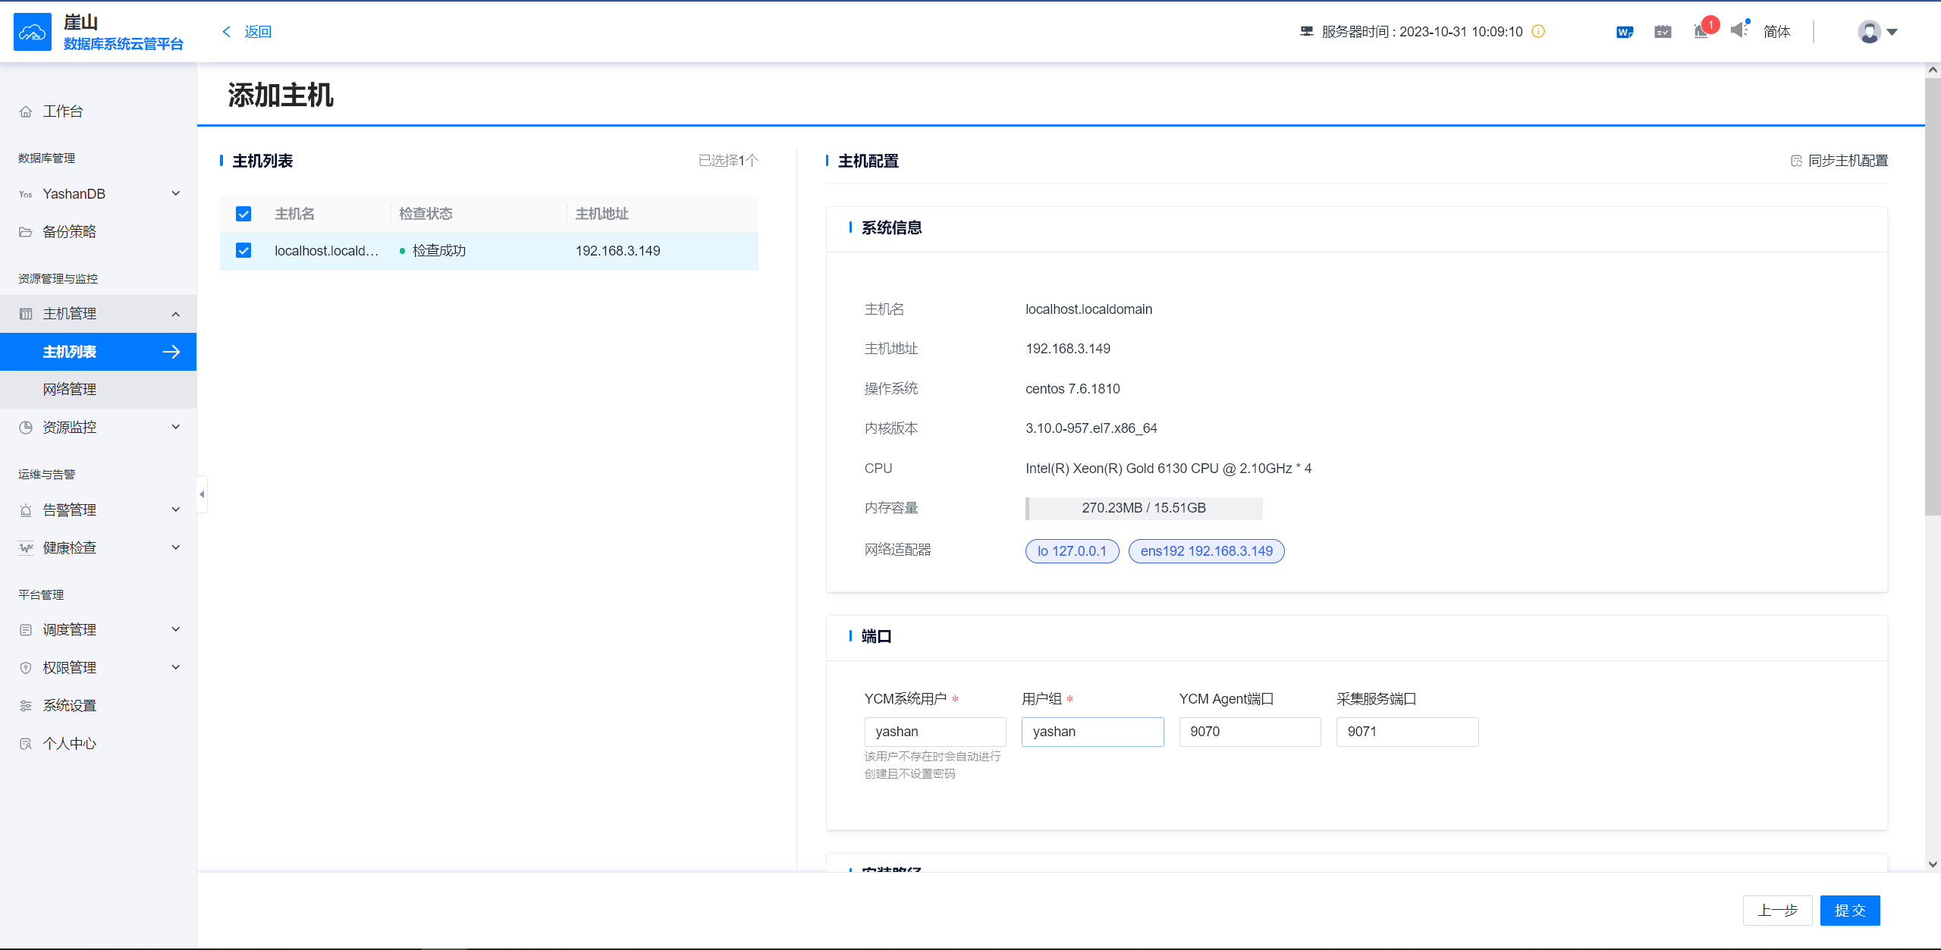1941x950 pixels.
Task: Toggle the select-all checkbox in host list header
Action: tap(243, 214)
